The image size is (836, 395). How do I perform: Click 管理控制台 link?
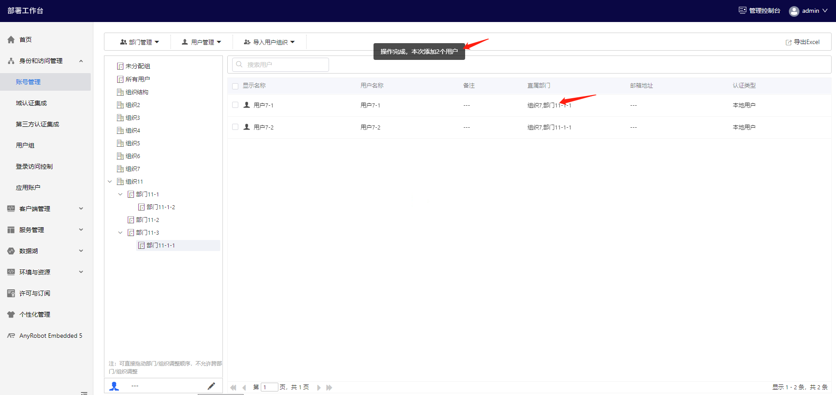coord(759,11)
